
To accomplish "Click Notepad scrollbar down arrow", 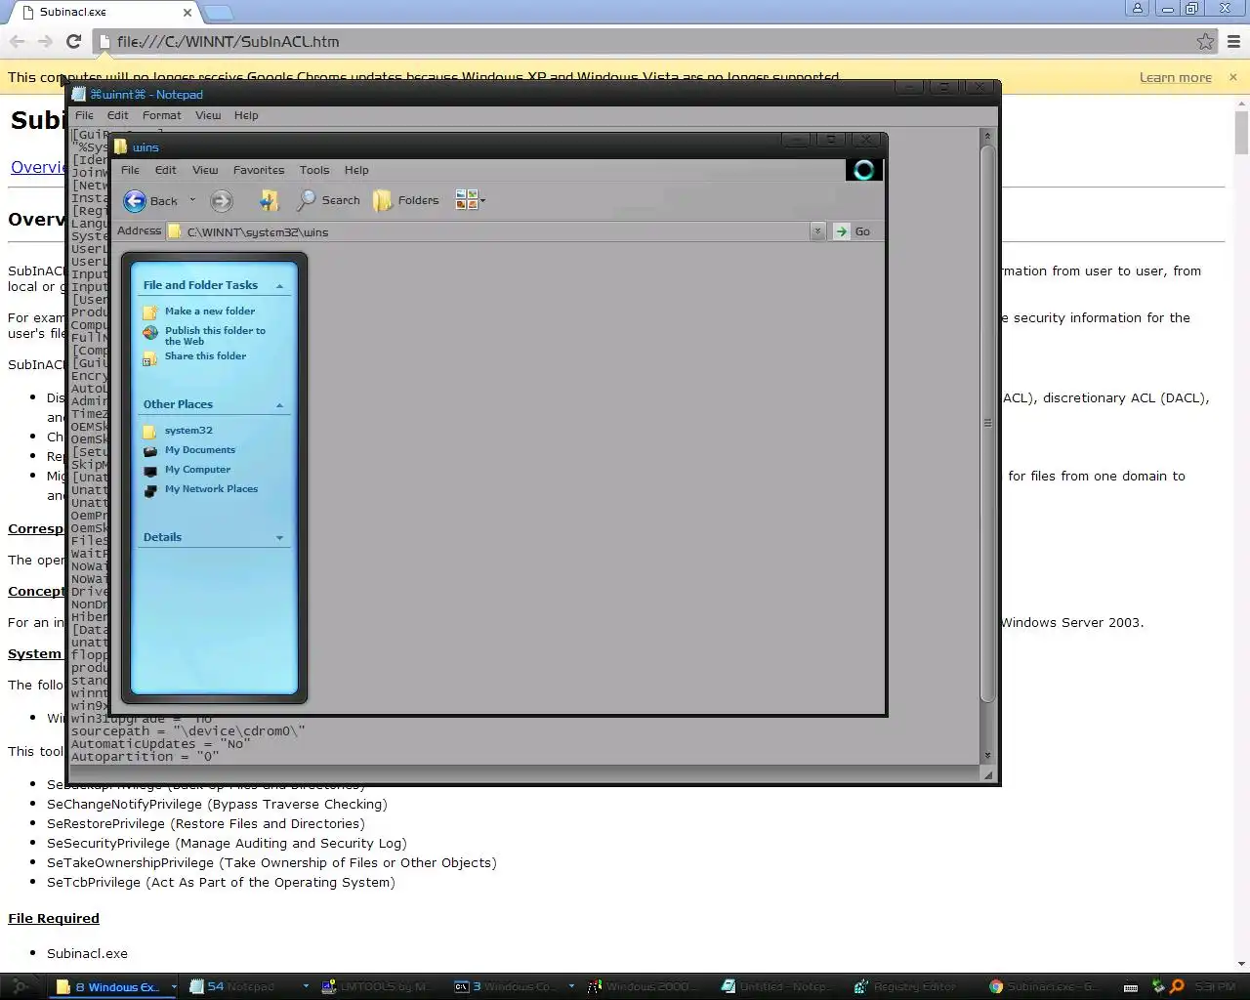I will [987, 755].
